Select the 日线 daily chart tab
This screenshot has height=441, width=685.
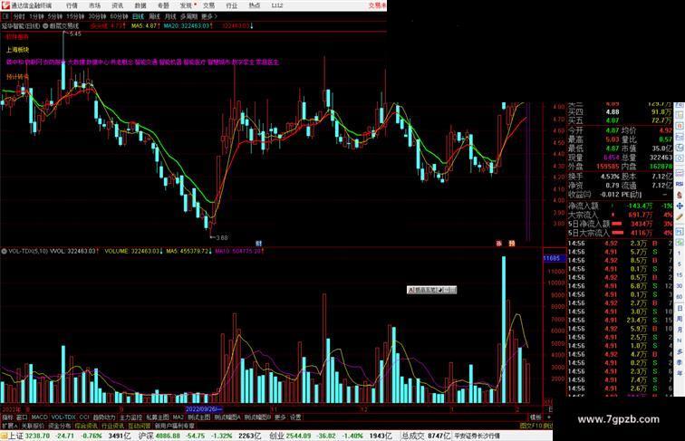138,16
